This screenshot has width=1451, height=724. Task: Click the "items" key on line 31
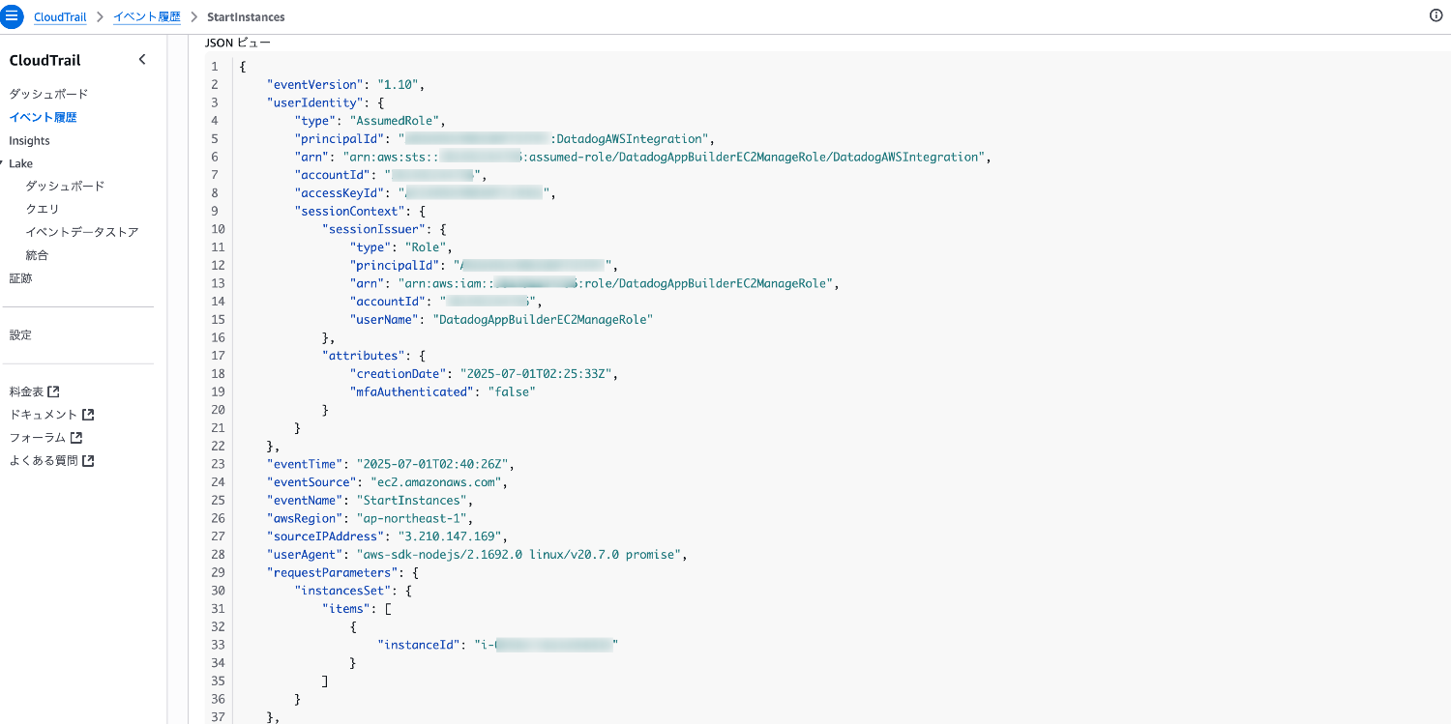[x=346, y=609]
